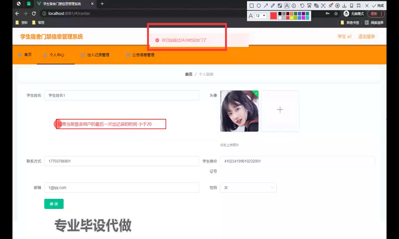Select the ellipse annotation tool
Viewport: 399px width, 239px height.
pyautogui.click(x=259, y=6)
